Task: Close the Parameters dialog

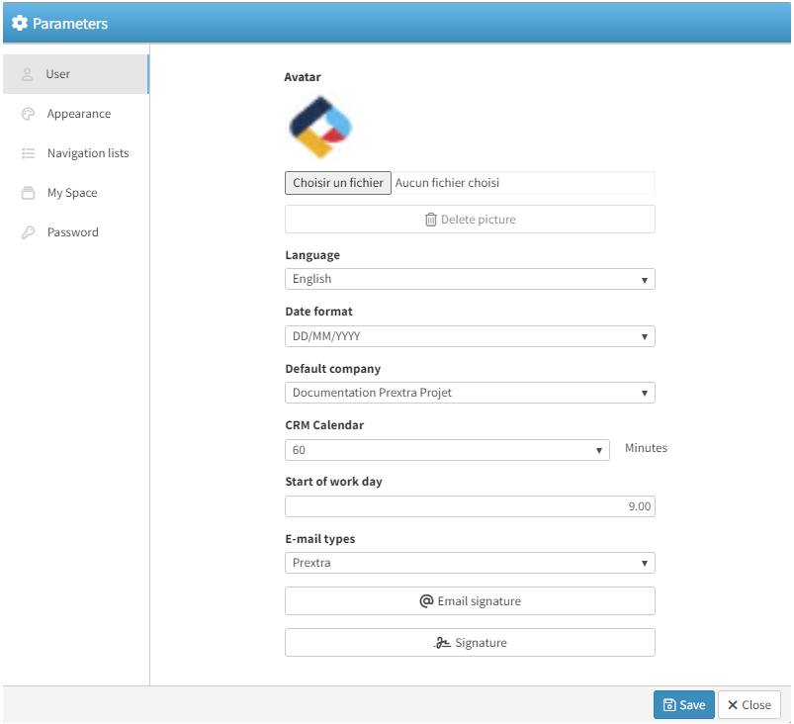Action: point(749,705)
